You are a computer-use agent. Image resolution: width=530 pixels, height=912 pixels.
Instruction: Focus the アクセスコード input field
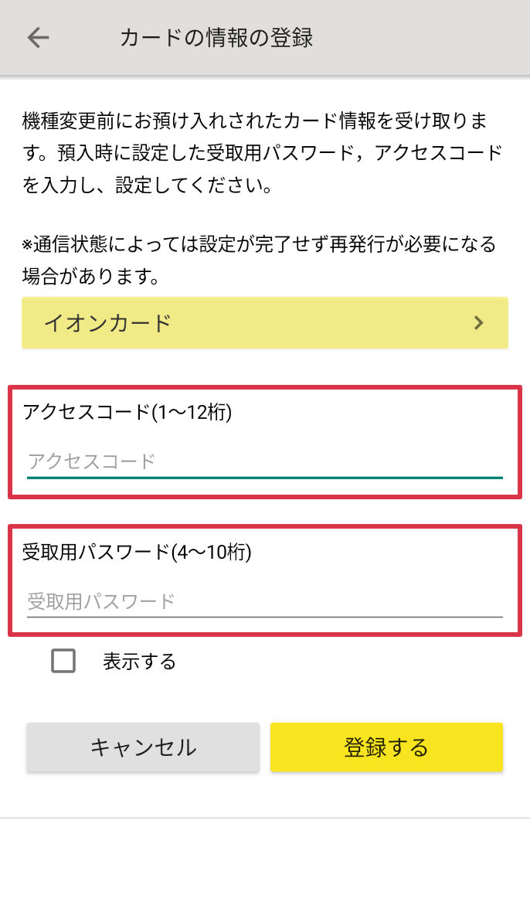click(x=265, y=462)
